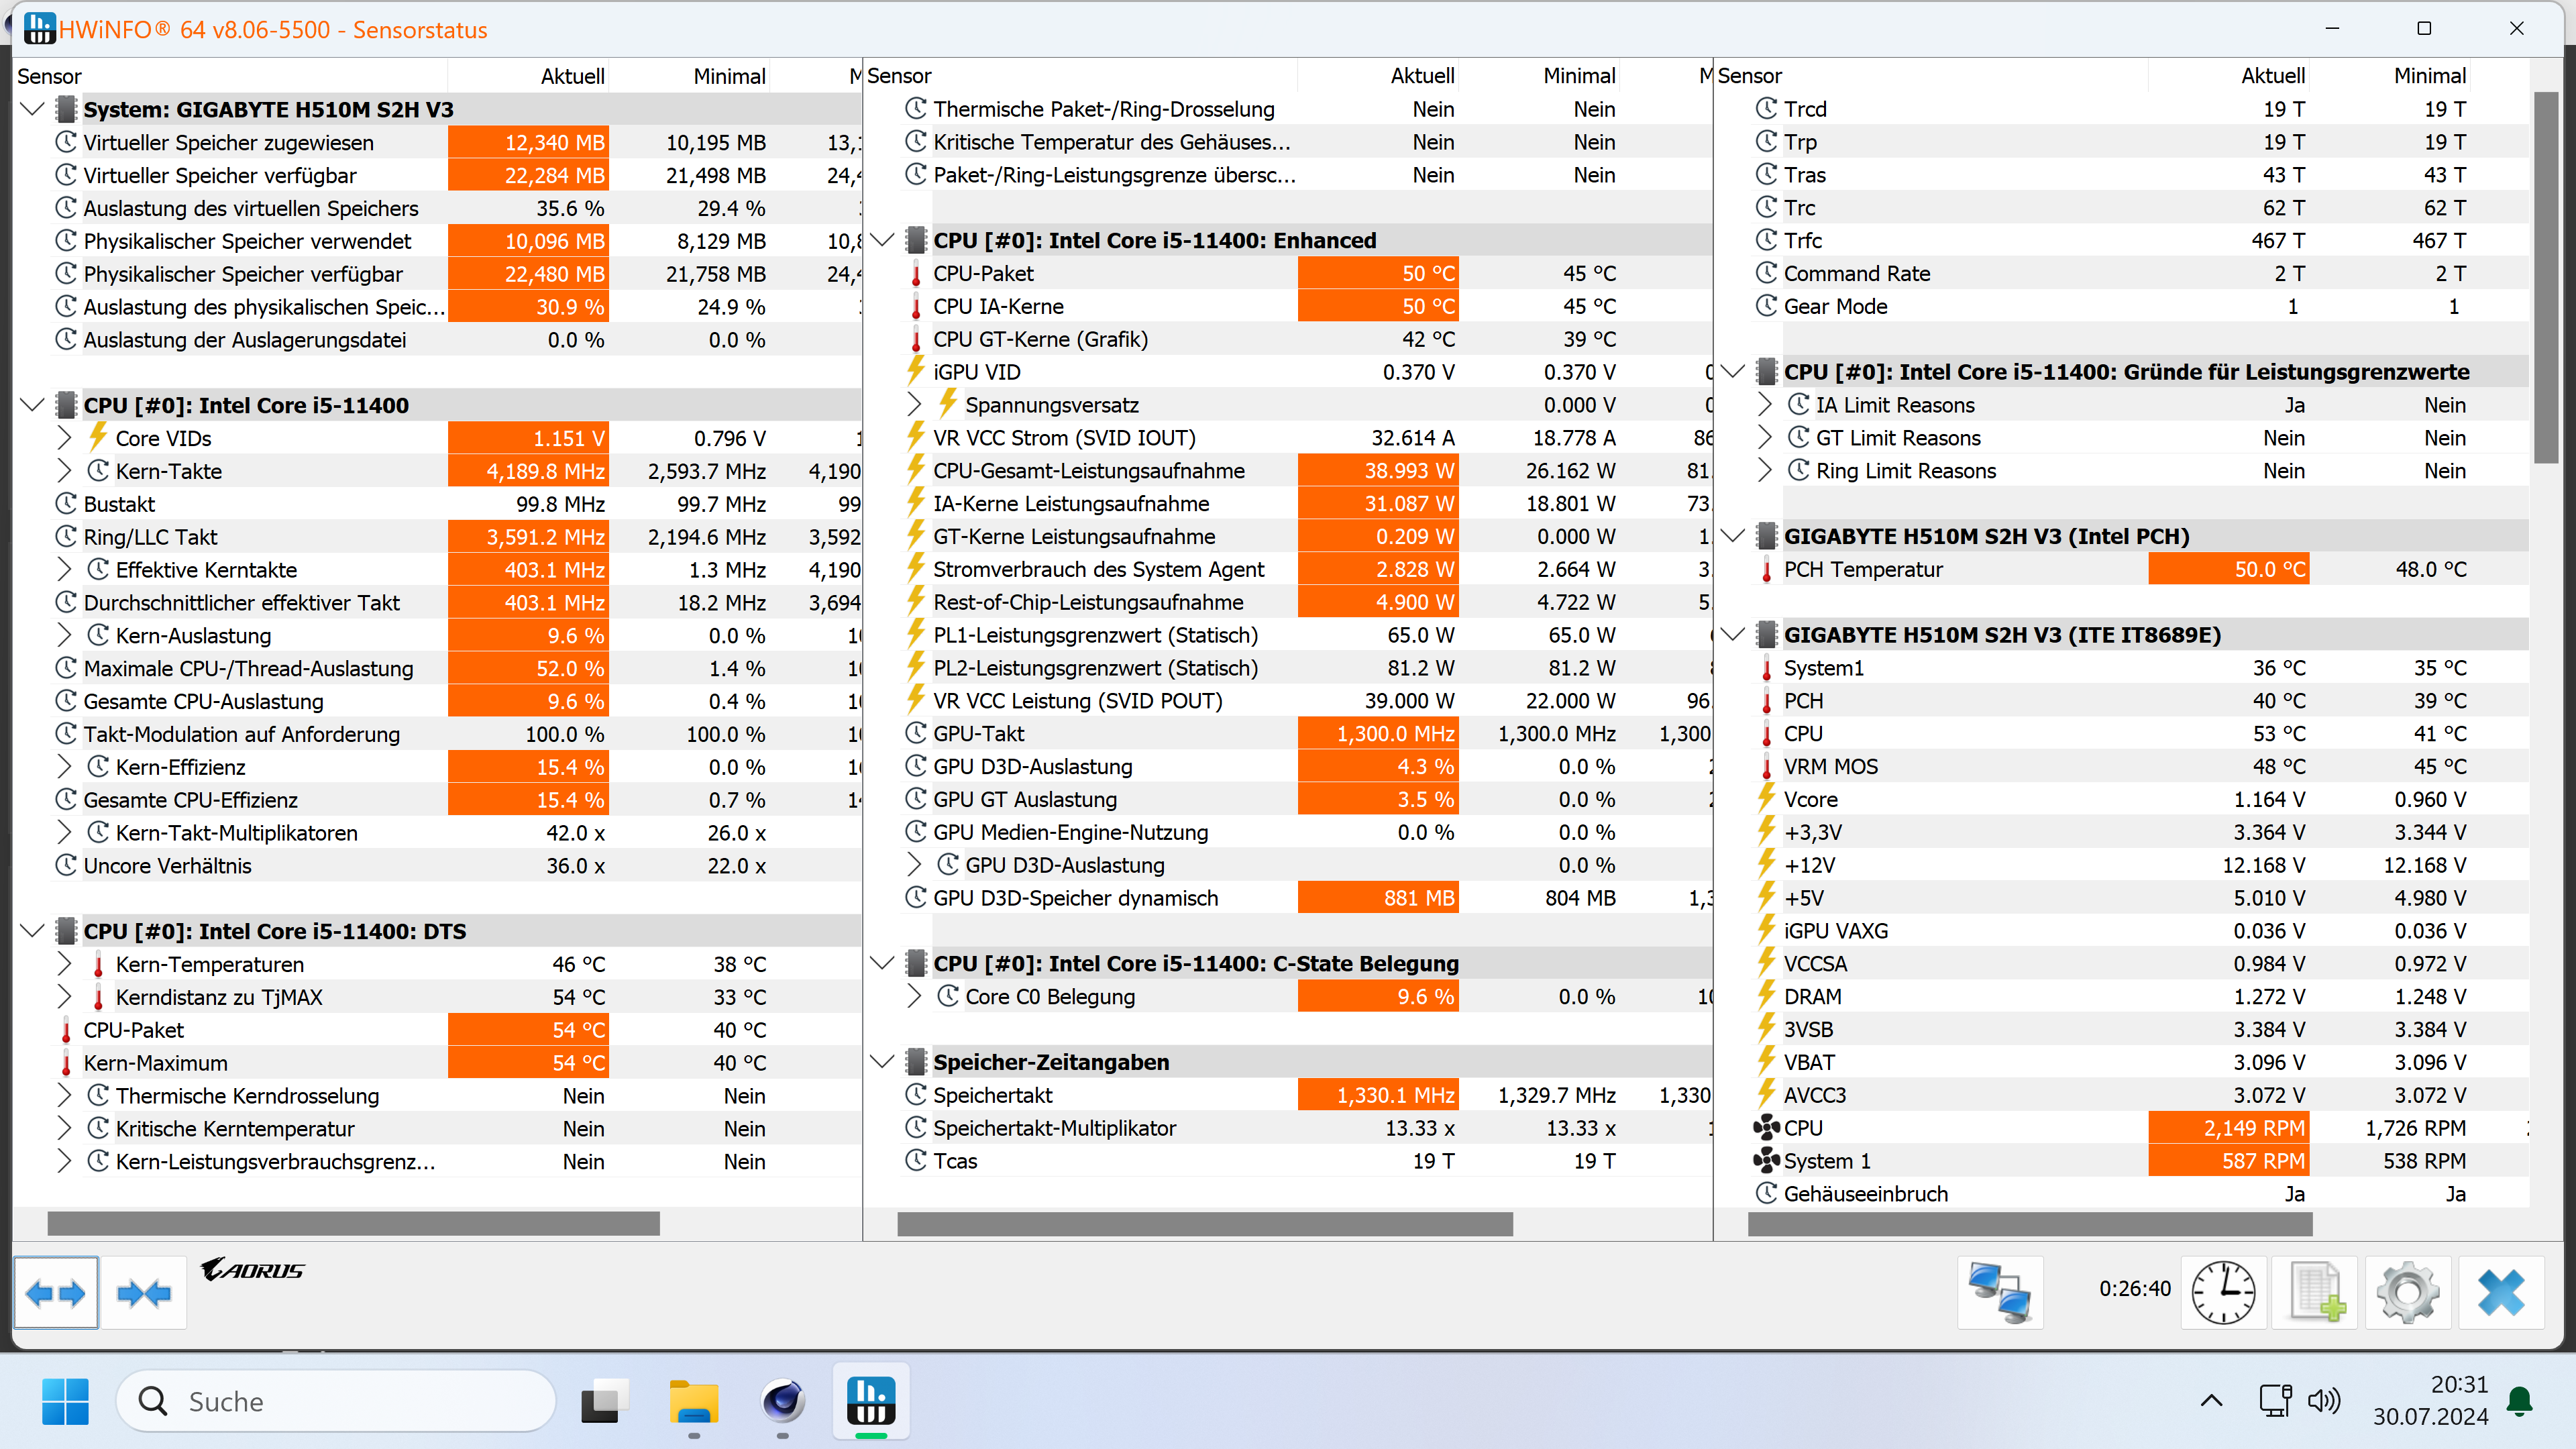
Task: Open the taskbar clock showing 20:31
Action: tap(2430, 1401)
